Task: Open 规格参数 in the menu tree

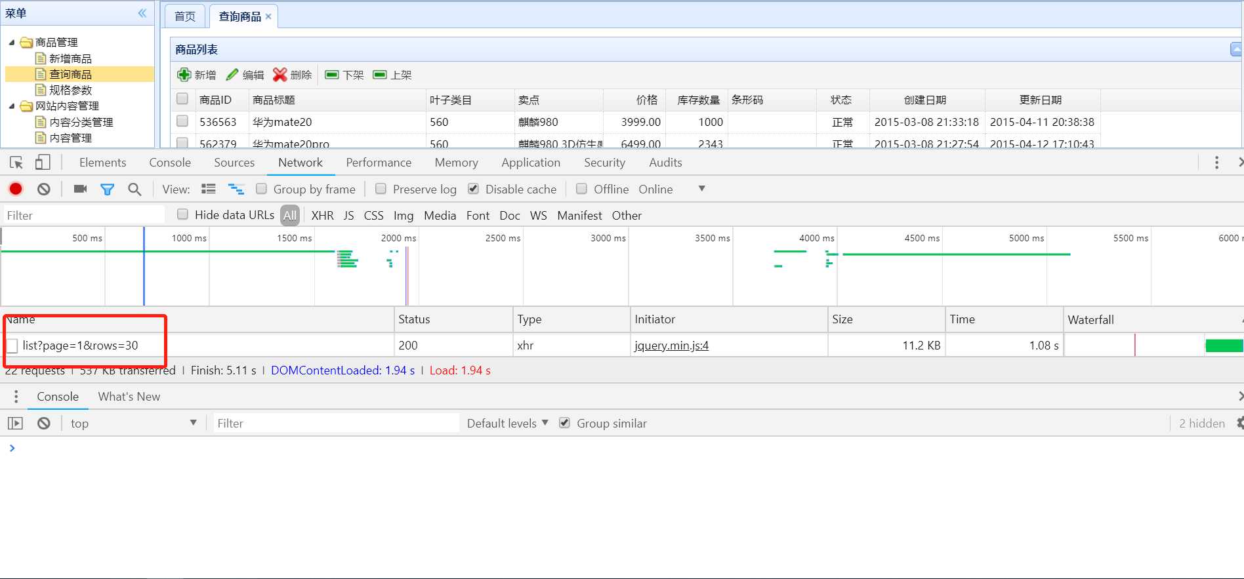Action: coord(70,90)
